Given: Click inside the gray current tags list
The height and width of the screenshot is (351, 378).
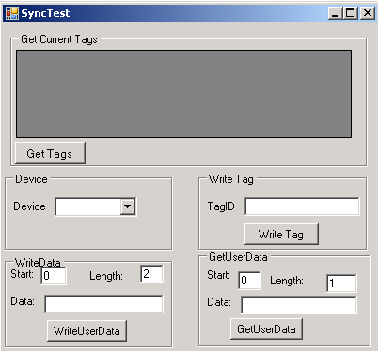Looking at the screenshot, I should 183,94.
